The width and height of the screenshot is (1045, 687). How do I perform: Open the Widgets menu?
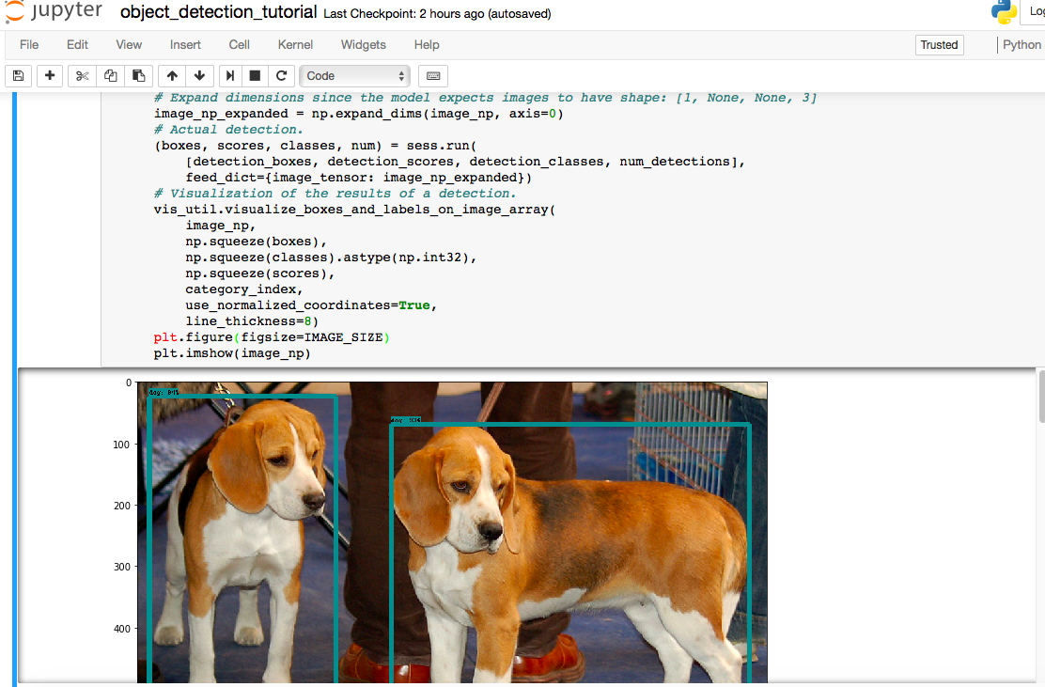coord(363,44)
